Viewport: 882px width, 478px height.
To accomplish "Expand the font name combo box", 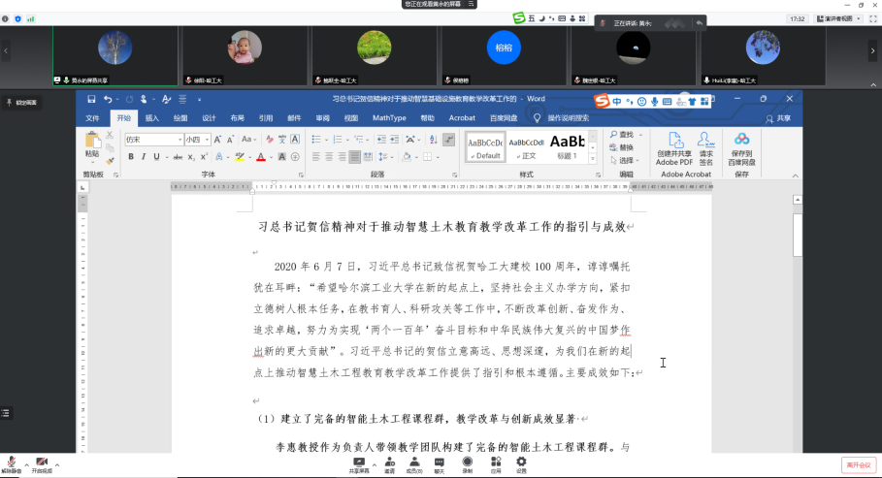I will point(179,140).
